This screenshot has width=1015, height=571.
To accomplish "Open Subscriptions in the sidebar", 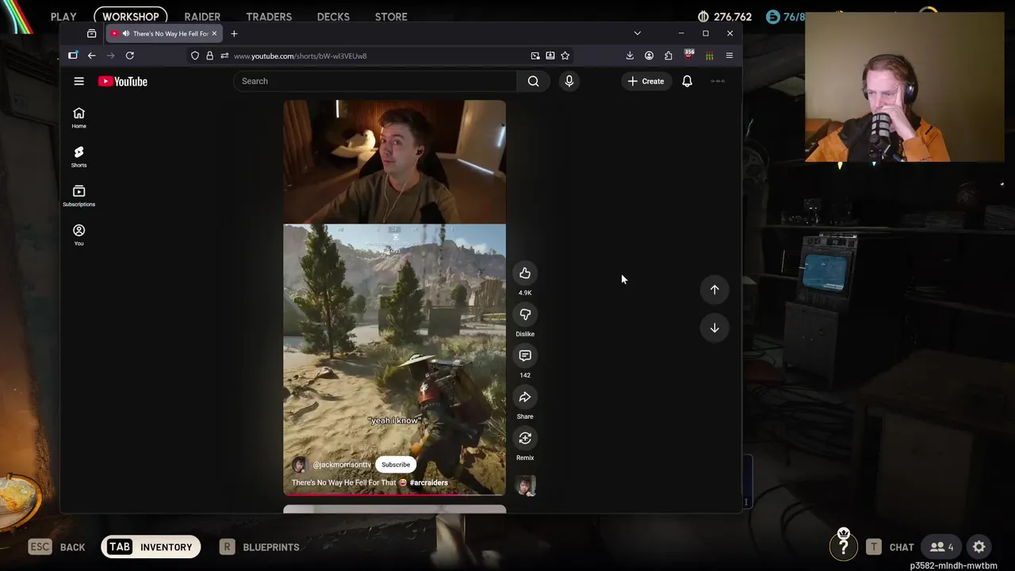I will (x=79, y=195).
